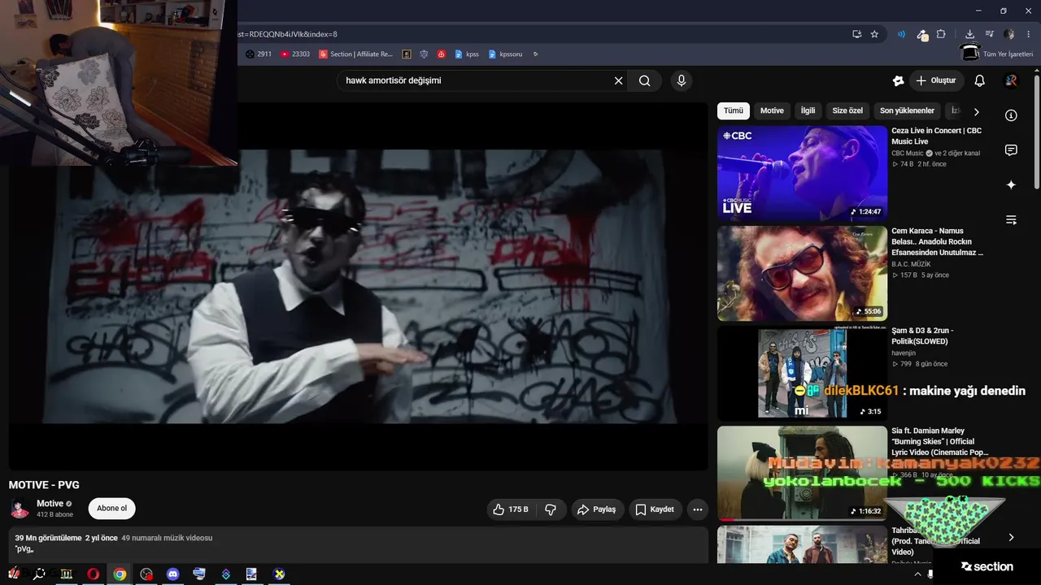This screenshot has height=585, width=1041.
Task: Open Ceza Live in Concert thumbnail
Action: pyautogui.click(x=802, y=172)
